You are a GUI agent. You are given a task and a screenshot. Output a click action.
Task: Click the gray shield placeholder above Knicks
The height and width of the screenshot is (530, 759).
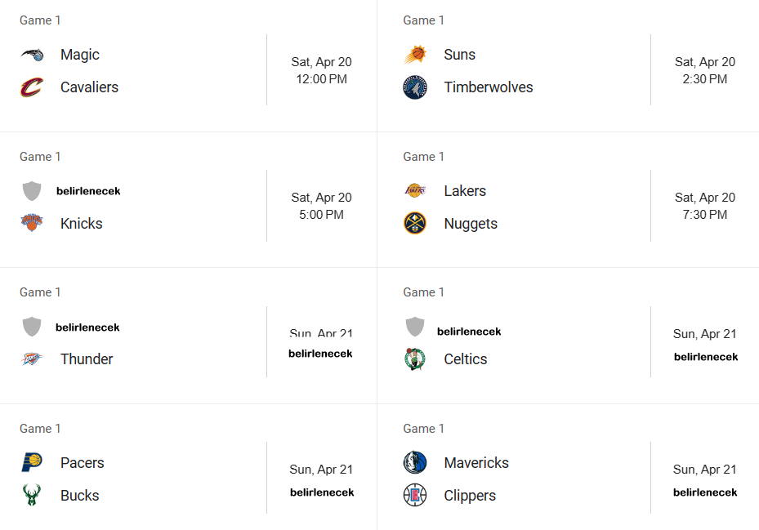pos(32,191)
